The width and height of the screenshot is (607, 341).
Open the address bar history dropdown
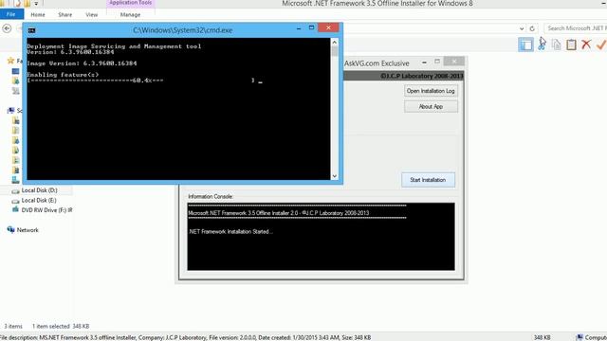pyautogui.click(x=522, y=28)
